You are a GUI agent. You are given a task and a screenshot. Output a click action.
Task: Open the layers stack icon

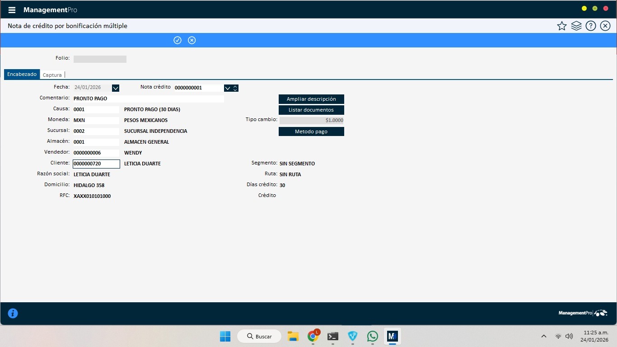click(576, 26)
